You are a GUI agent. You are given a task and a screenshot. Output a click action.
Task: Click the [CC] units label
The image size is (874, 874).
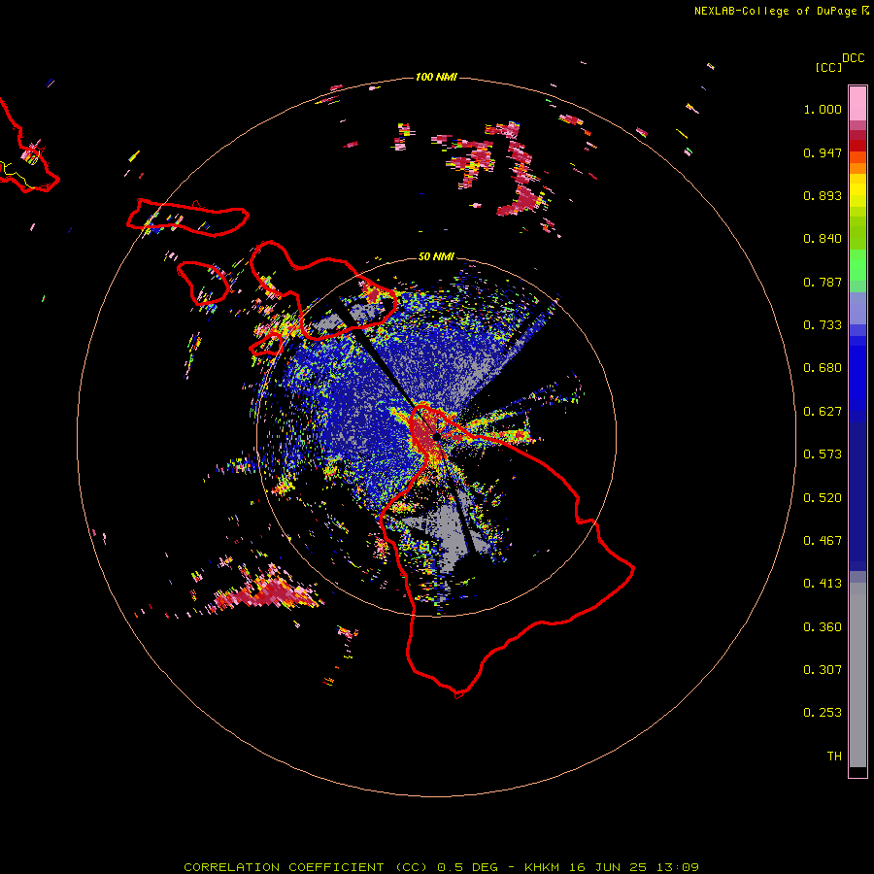click(x=828, y=67)
